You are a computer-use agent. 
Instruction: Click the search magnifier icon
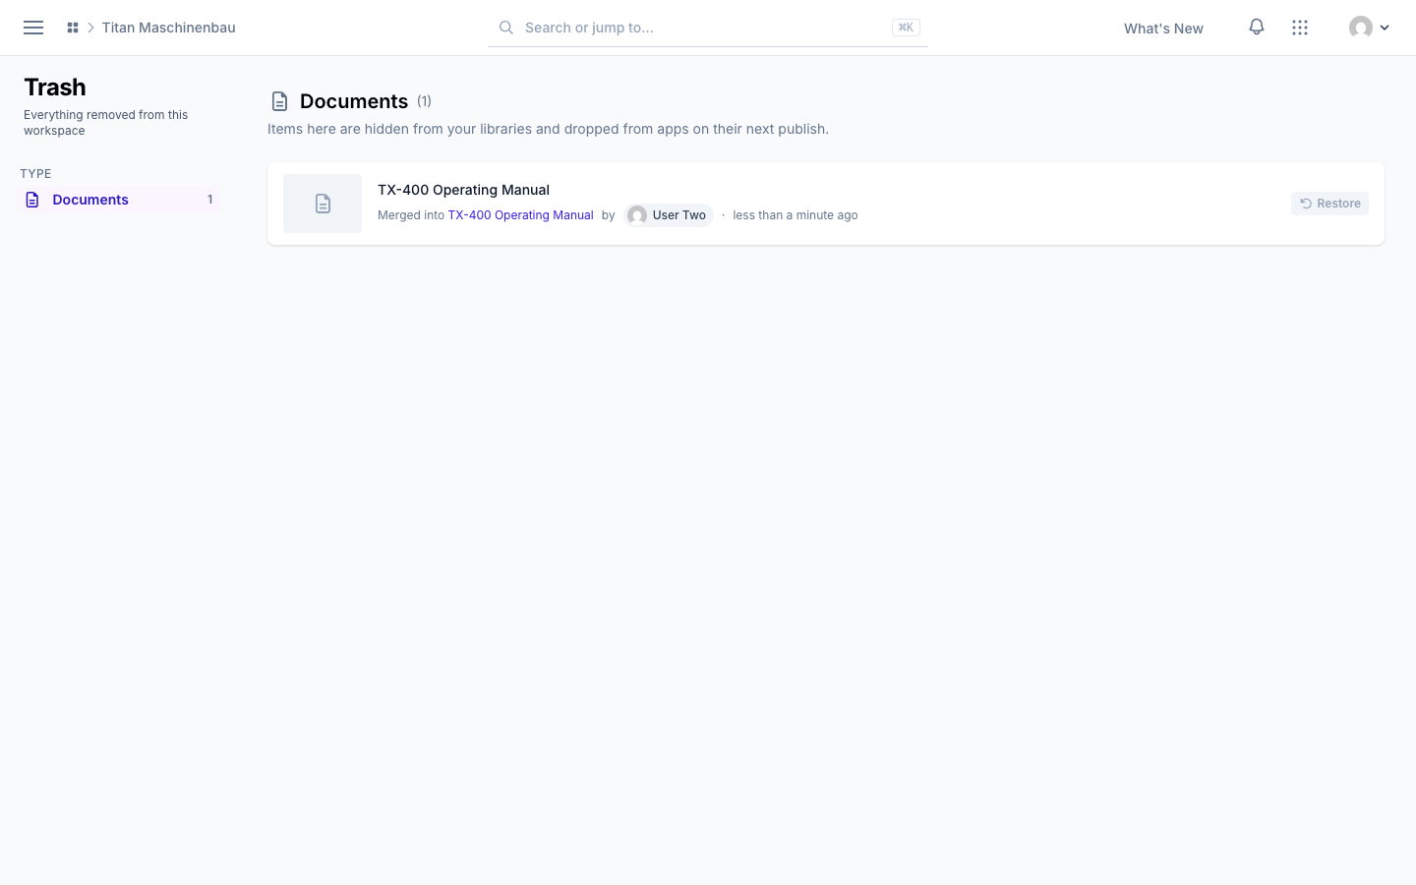tap(506, 28)
